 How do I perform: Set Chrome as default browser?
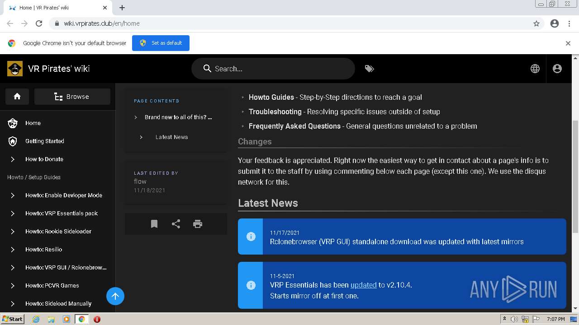click(161, 43)
